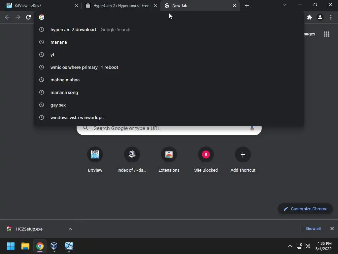Open the Chrome three-dot menu
This screenshot has width=338, height=254.
pyautogui.click(x=331, y=17)
